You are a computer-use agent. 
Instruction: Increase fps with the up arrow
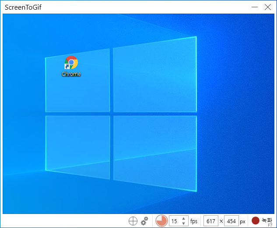pyautogui.click(x=183, y=219)
